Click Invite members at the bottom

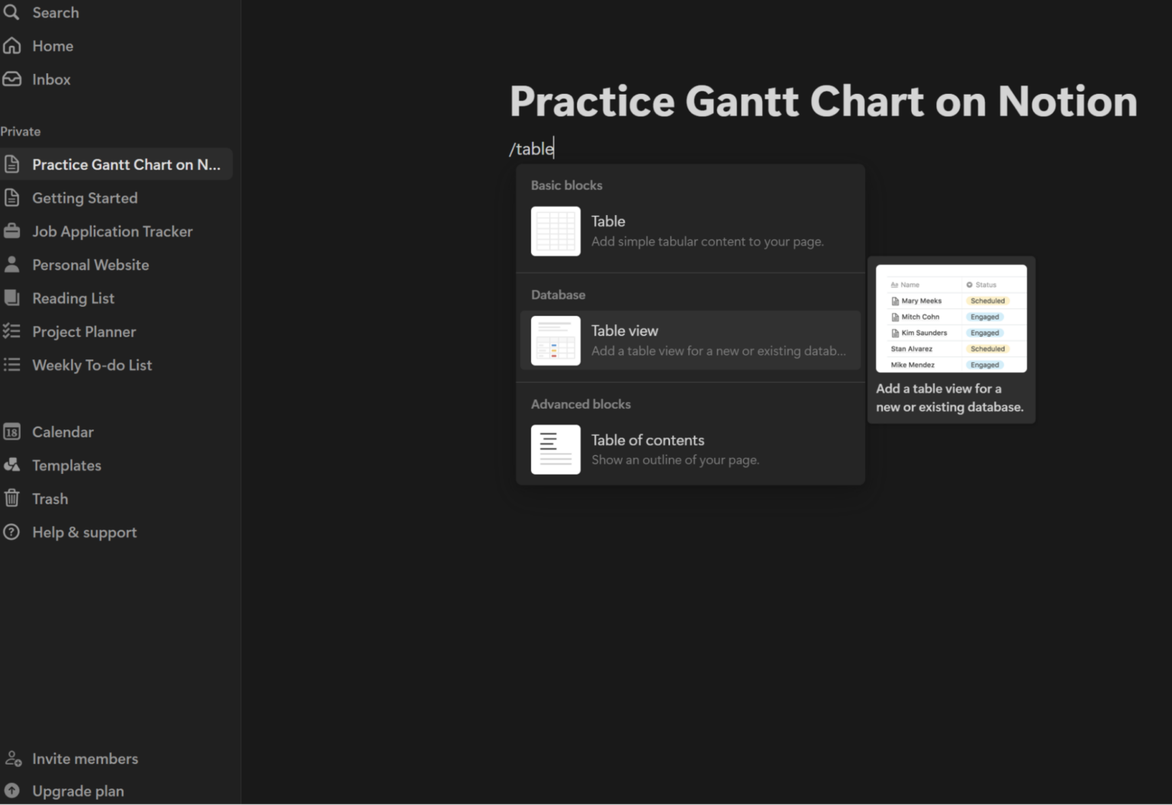tap(85, 758)
